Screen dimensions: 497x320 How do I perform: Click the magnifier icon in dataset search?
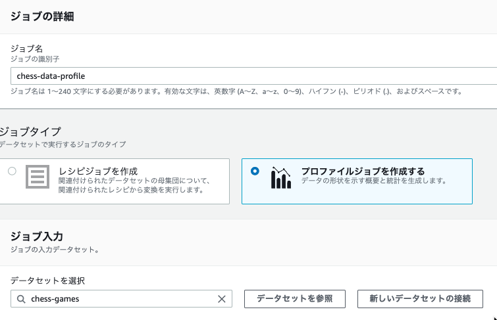(21, 299)
